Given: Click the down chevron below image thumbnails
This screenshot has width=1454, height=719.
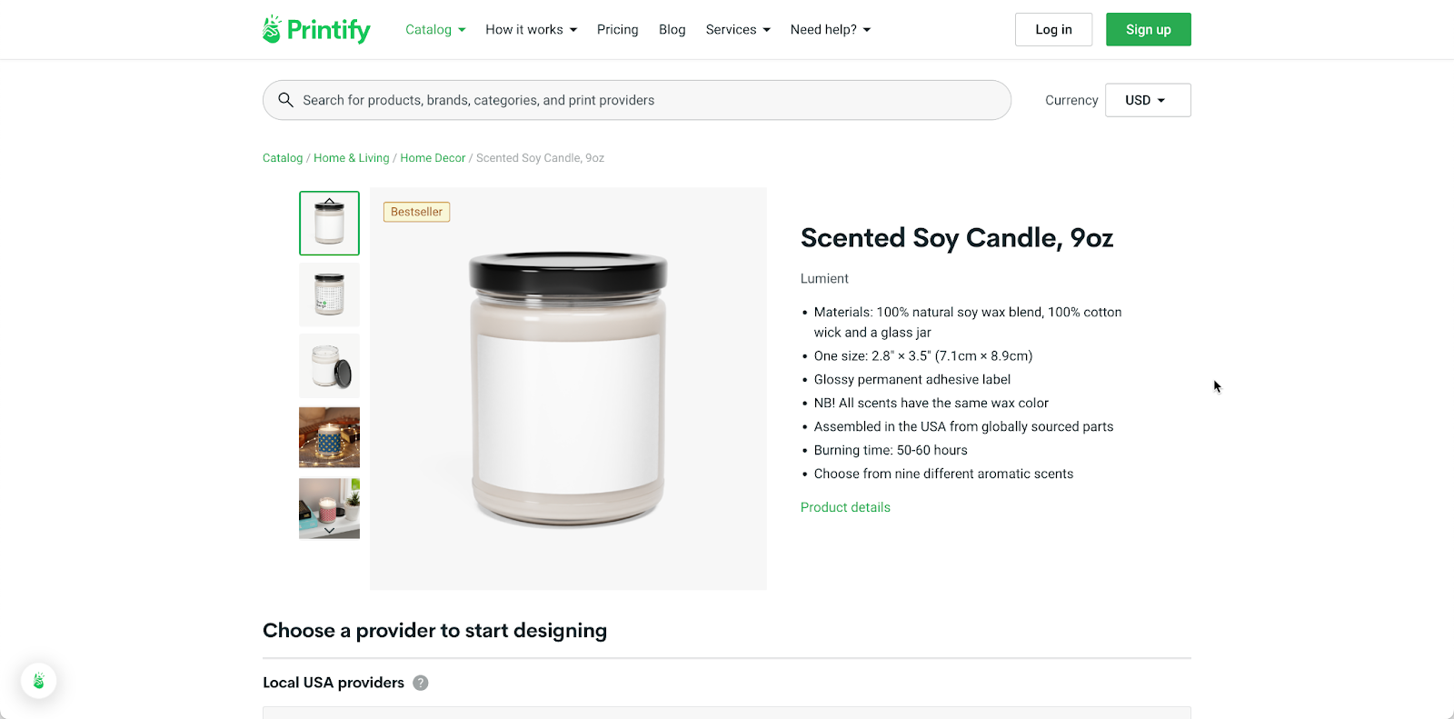Looking at the screenshot, I should [329, 529].
